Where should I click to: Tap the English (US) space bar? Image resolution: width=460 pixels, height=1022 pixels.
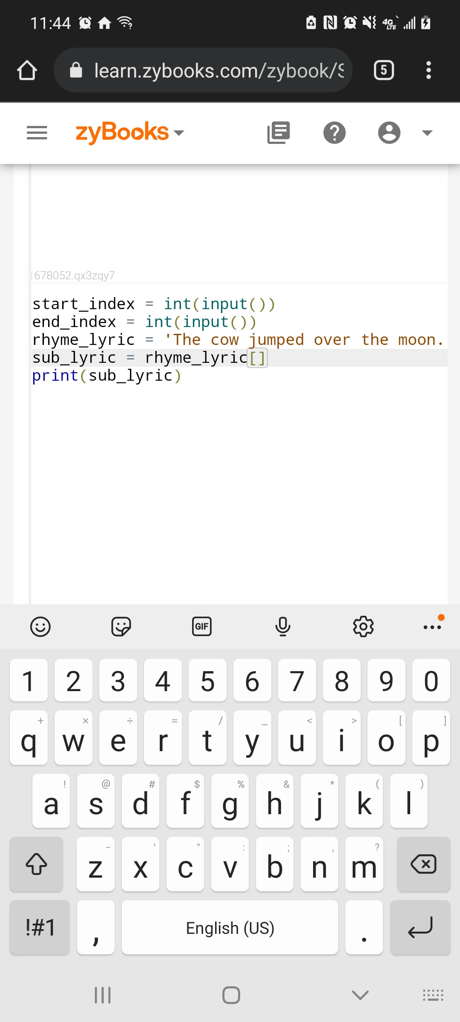pos(230,927)
